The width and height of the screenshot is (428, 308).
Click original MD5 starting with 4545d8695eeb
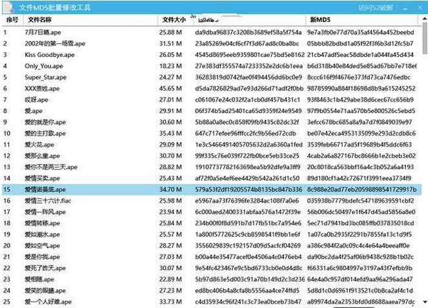pyautogui.click(x=250, y=55)
